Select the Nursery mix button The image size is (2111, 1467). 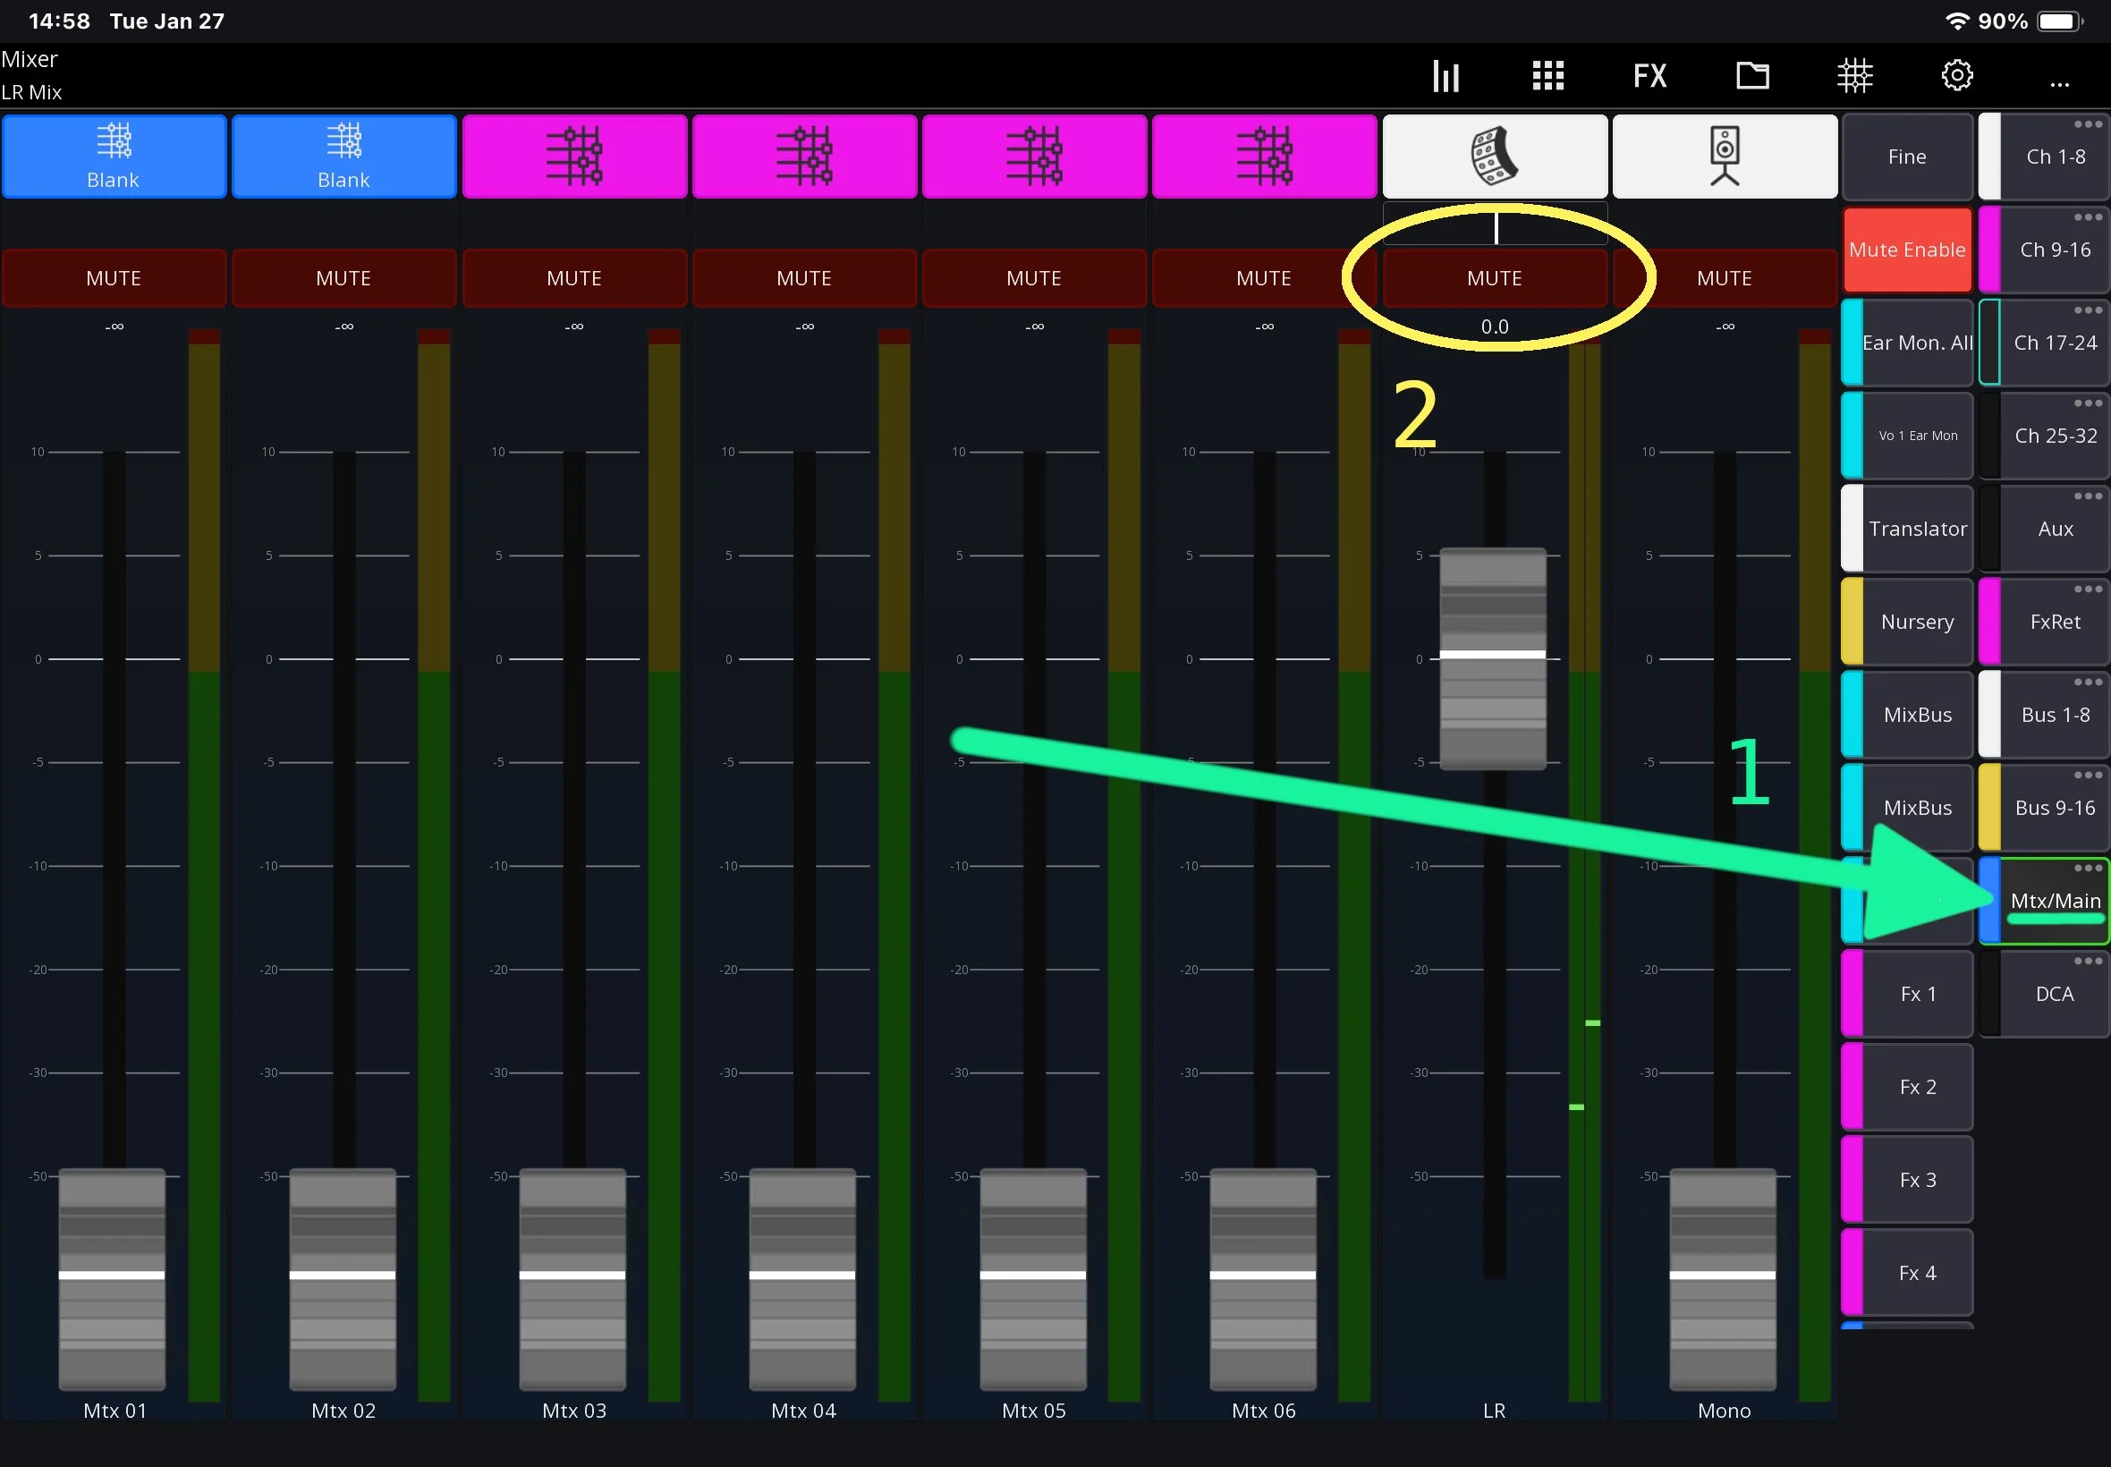click(x=1916, y=623)
